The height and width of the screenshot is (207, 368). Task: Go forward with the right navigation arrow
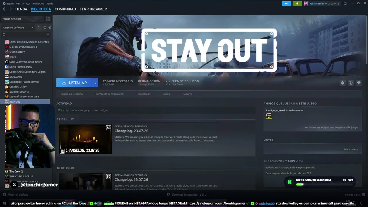click(x=10, y=9)
